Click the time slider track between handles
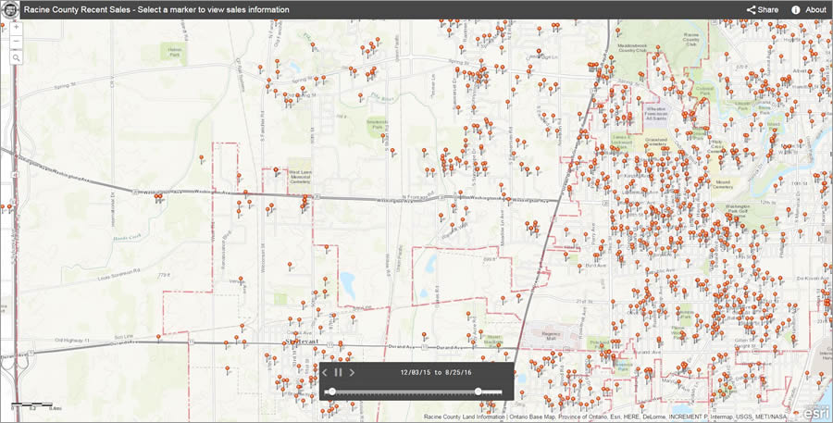 404,392
